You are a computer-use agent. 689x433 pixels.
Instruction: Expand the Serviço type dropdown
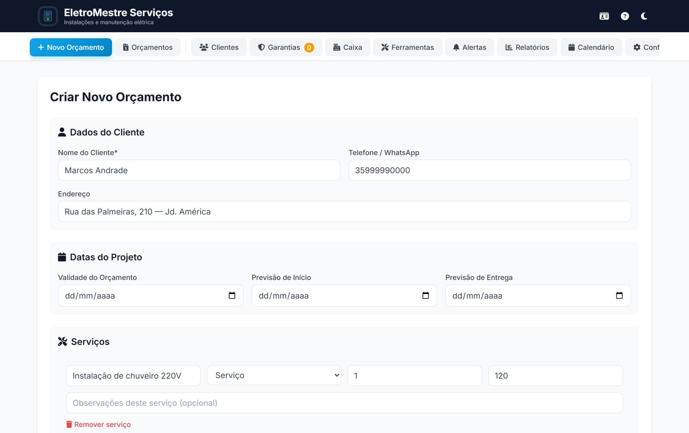tap(274, 375)
